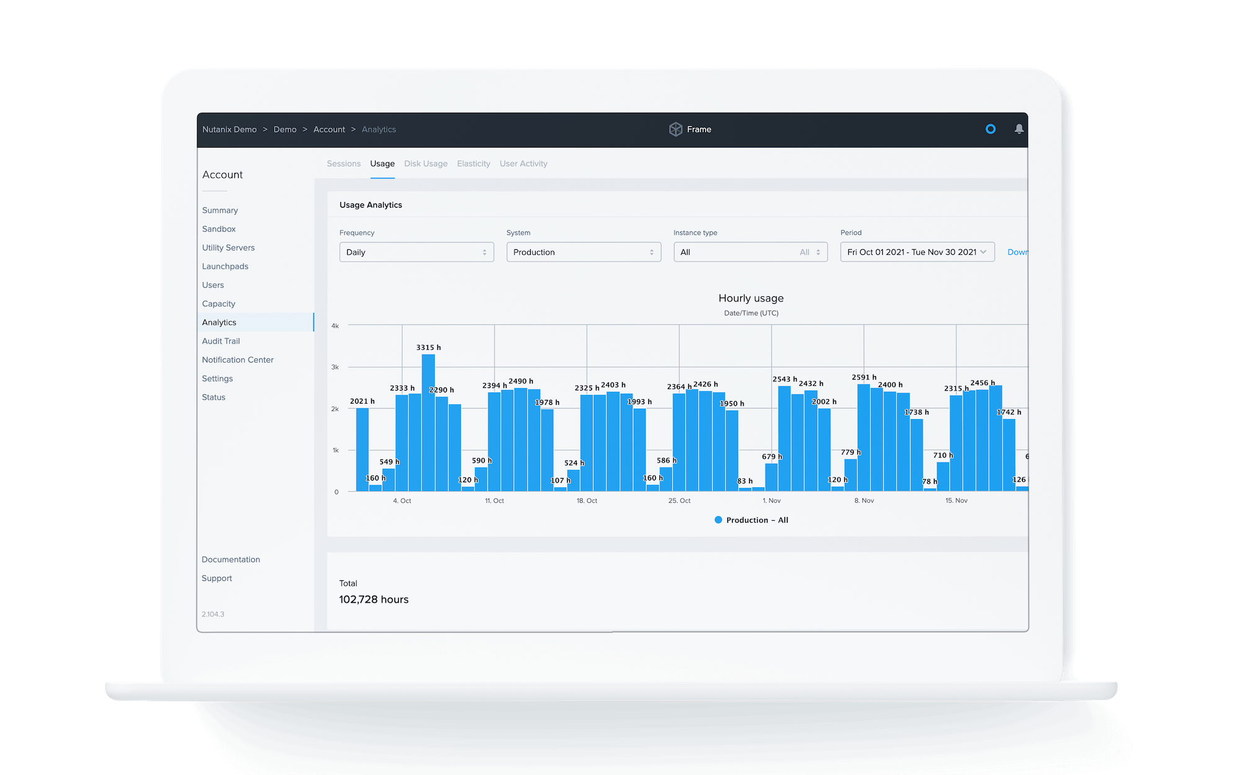Open Notification Center in the sidebar
Viewport: 1240px width, 775px height.
(237, 360)
